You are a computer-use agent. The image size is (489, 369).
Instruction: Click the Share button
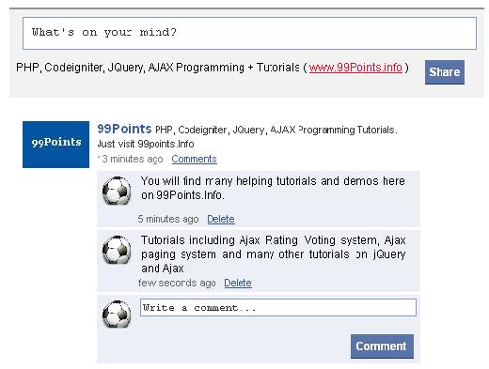[445, 72]
